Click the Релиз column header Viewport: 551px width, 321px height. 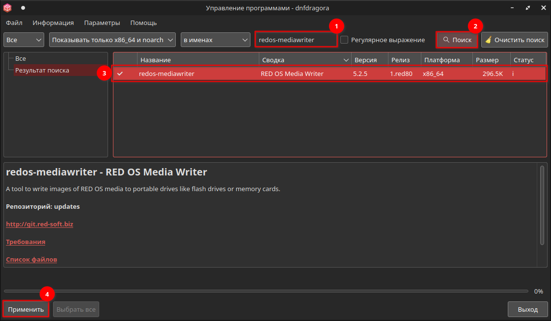[x=405, y=60]
